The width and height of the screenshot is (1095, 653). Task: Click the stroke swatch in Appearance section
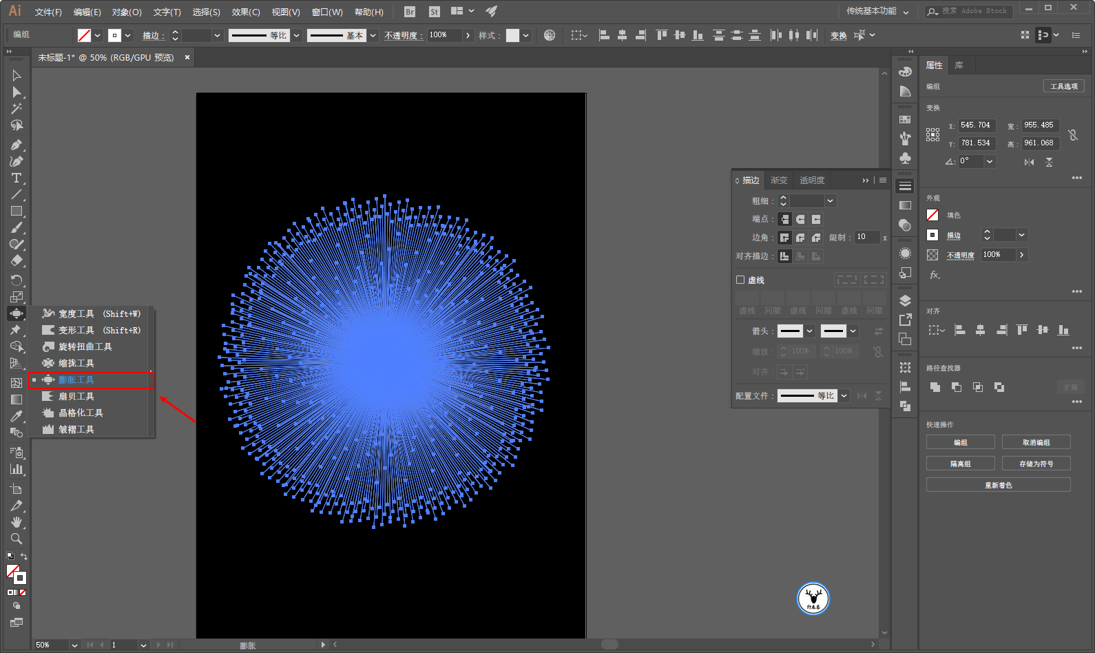coord(932,235)
